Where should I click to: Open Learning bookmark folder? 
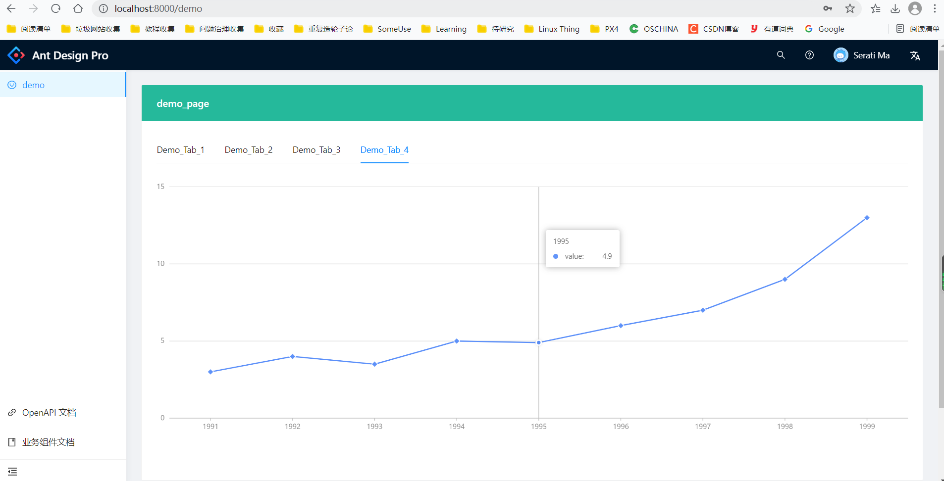[x=444, y=29]
